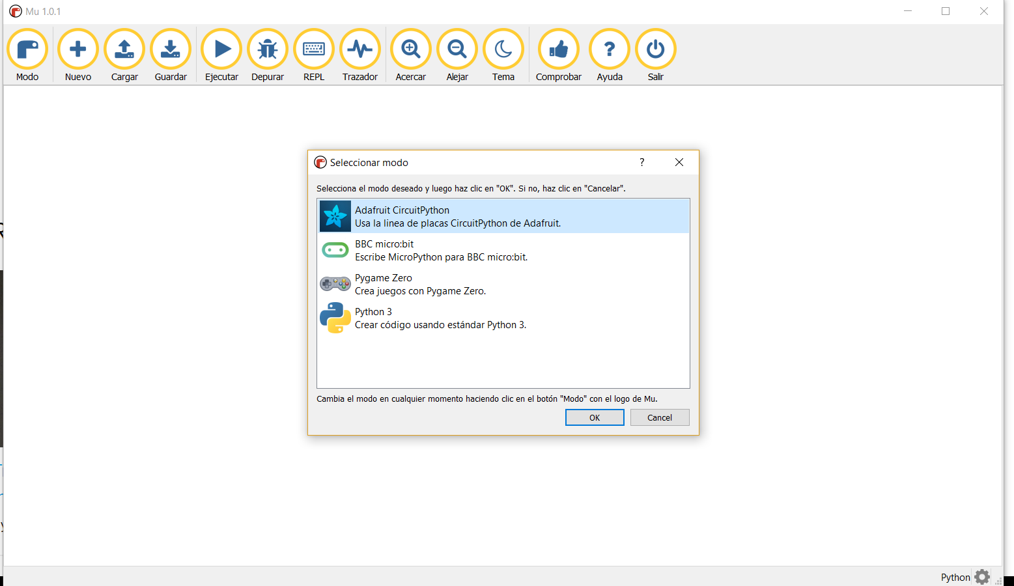Open Ayuda help

tap(610, 55)
